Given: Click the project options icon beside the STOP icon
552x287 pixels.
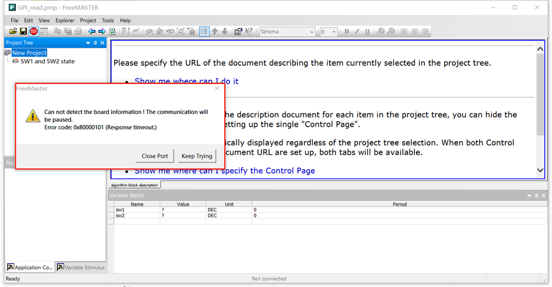Looking at the screenshot, I should [44, 32].
